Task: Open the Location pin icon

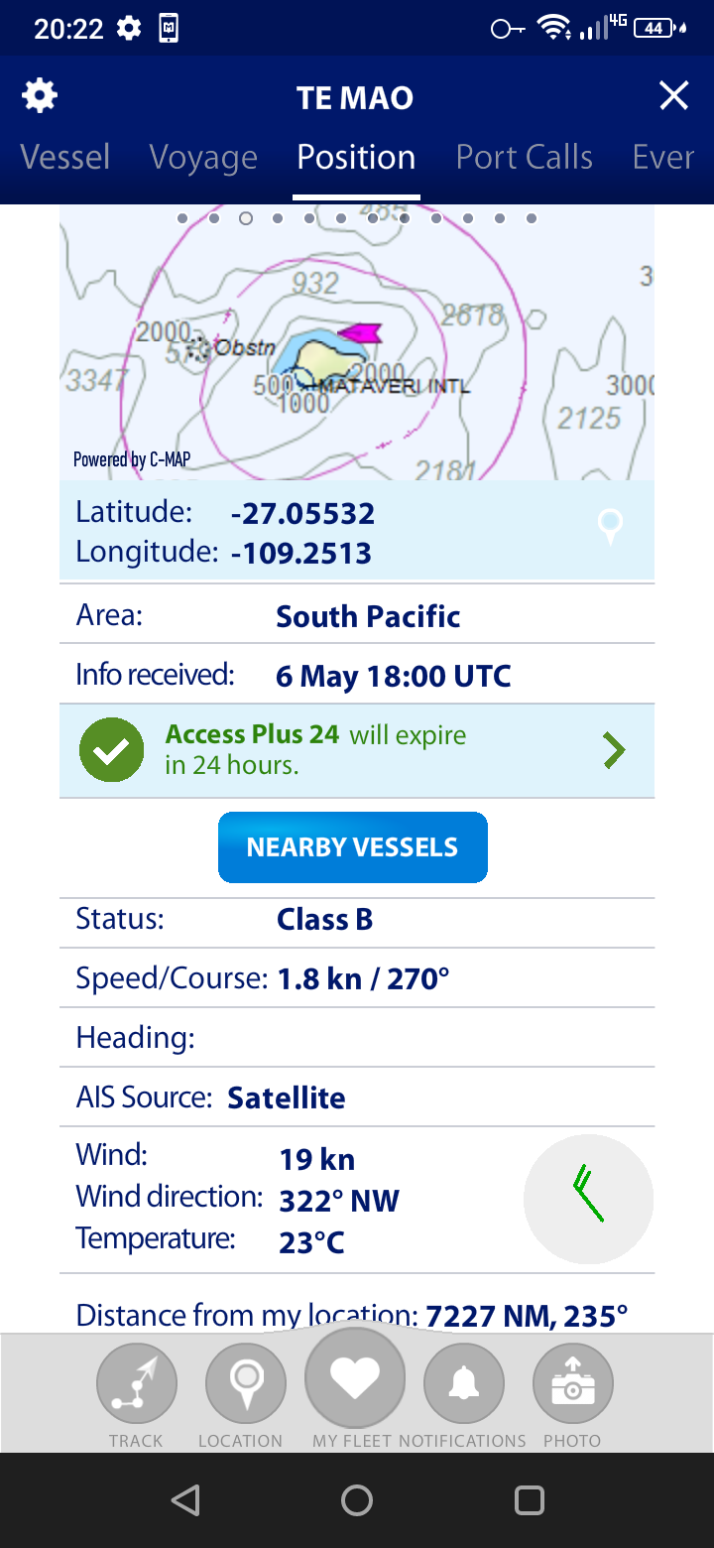Action: 246,1382
